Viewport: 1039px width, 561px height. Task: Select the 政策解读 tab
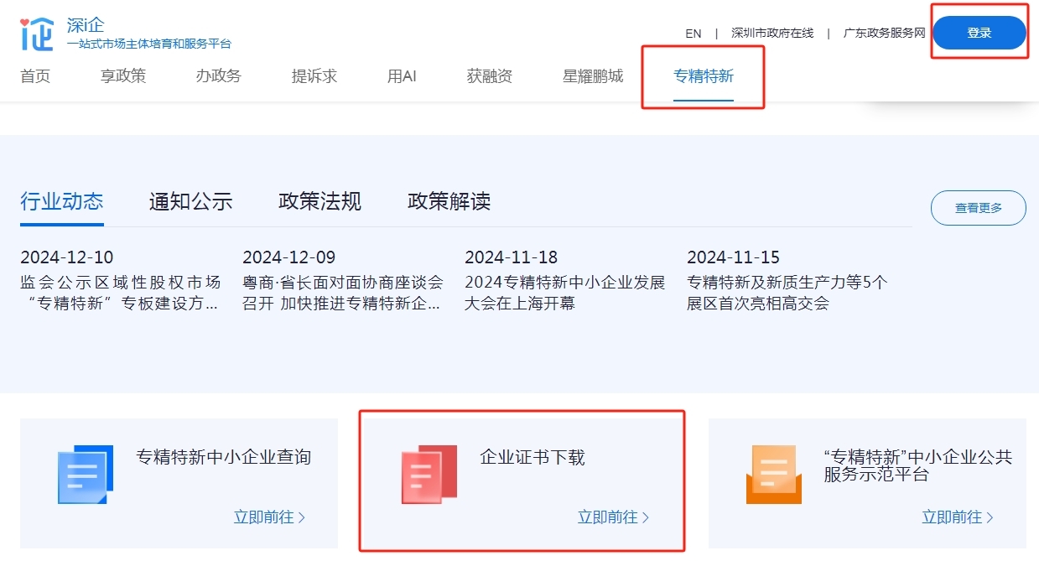[449, 202]
